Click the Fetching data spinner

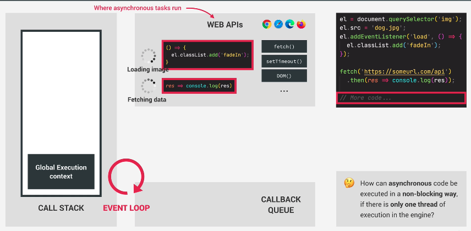tap(149, 86)
